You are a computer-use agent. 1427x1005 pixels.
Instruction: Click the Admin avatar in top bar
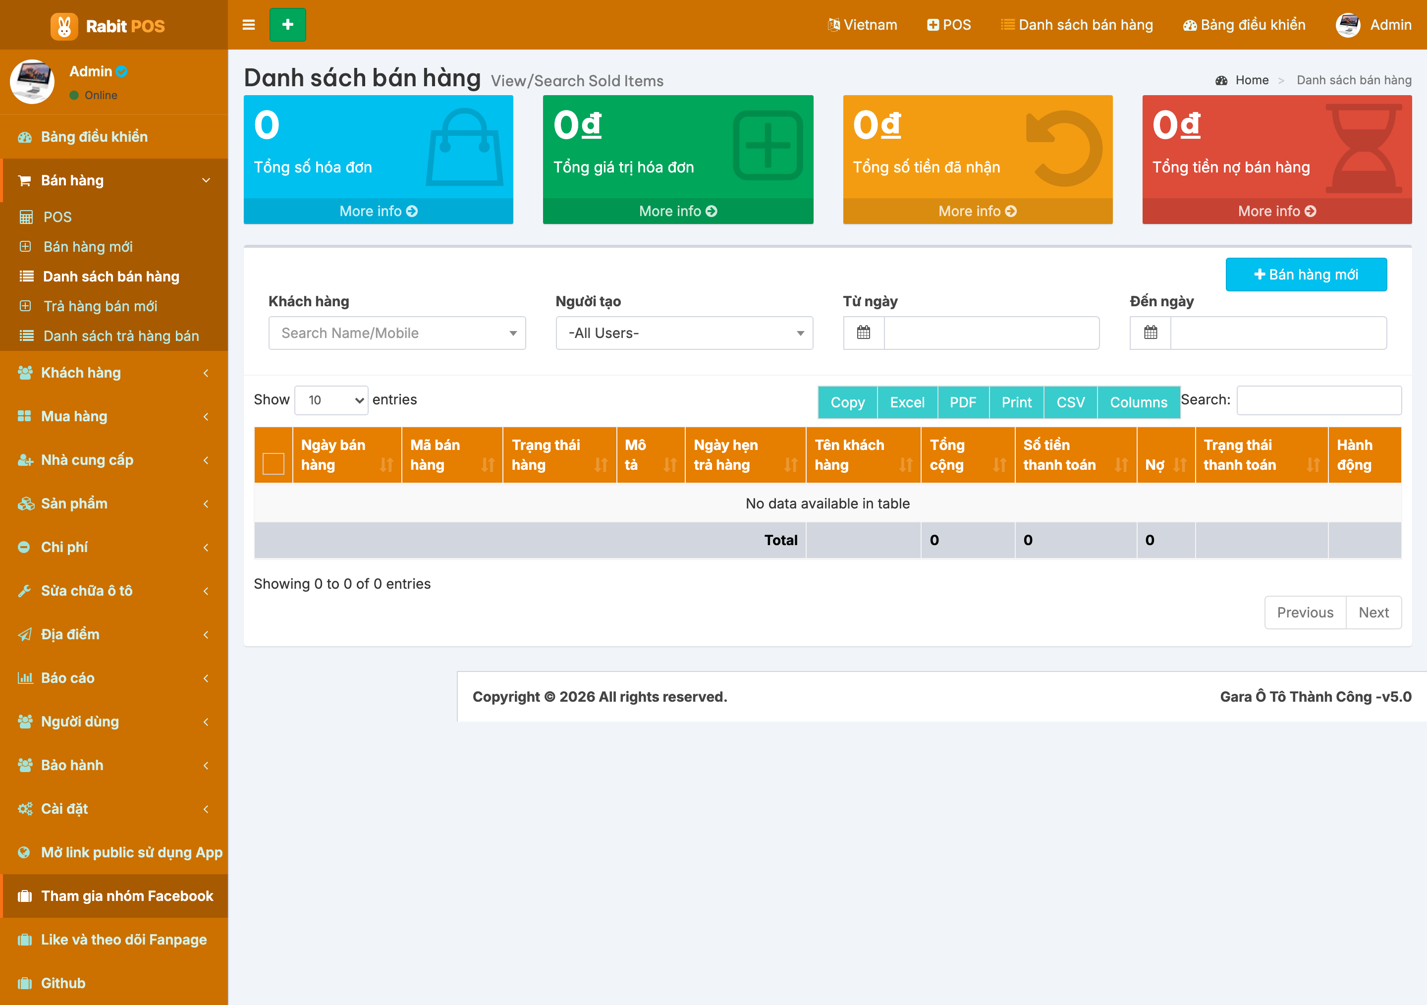[1348, 25]
